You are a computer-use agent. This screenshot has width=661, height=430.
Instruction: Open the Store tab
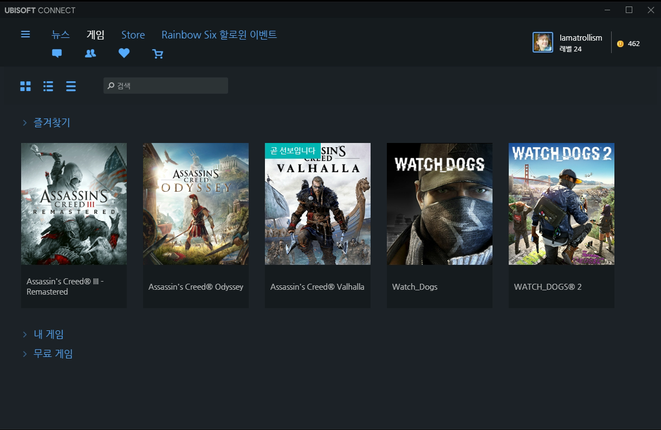pyautogui.click(x=133, y=35)
